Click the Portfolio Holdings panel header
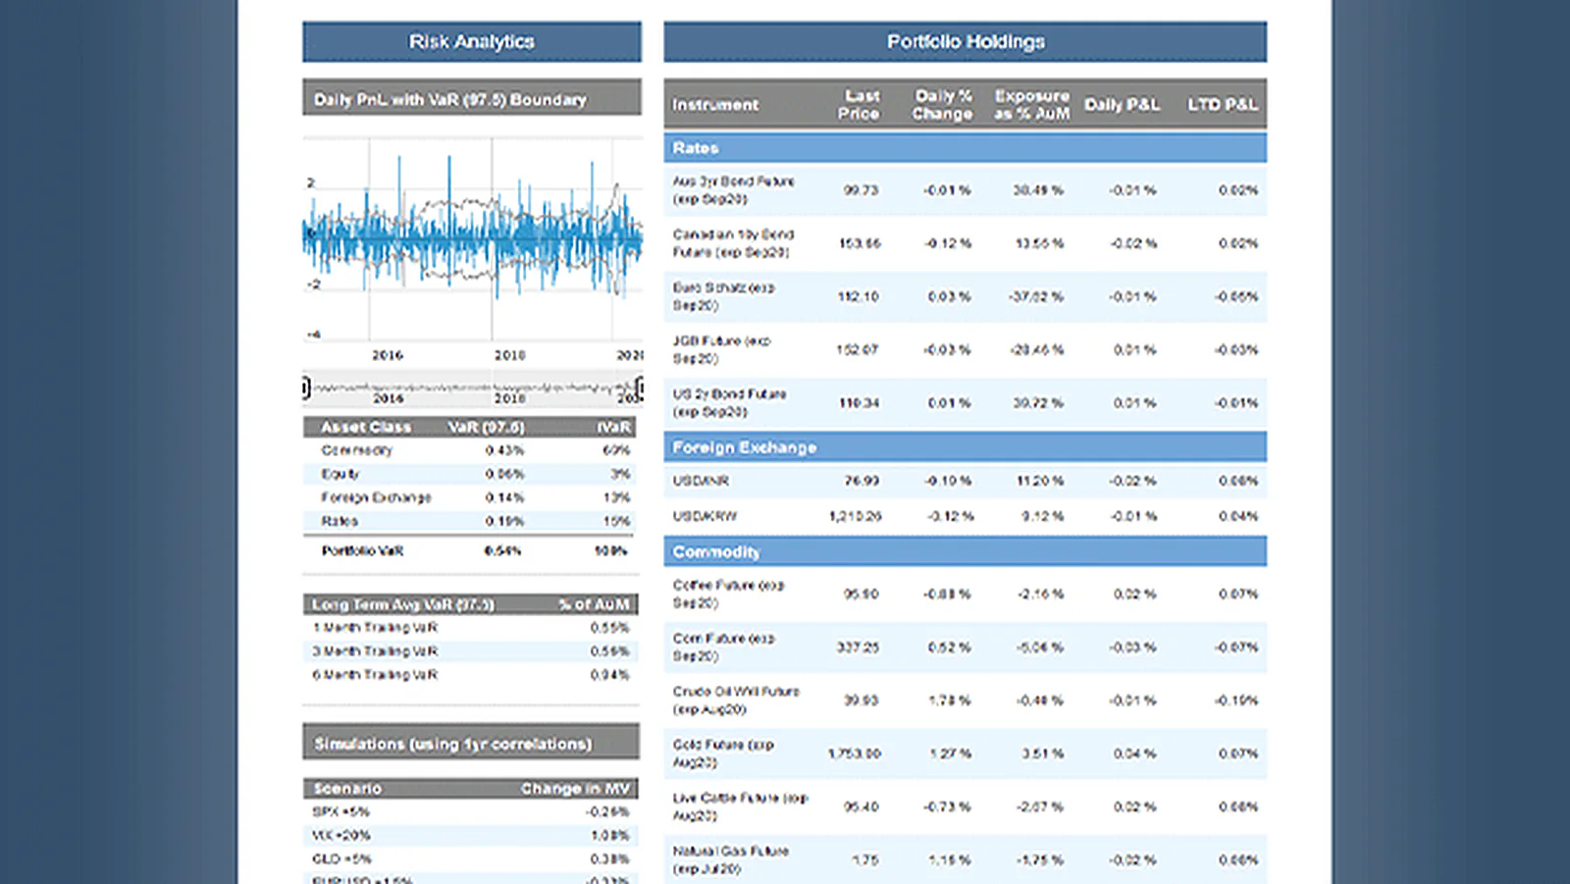Image resolution: width=1570 pixels, height=884 pixels. click(966, 42)
